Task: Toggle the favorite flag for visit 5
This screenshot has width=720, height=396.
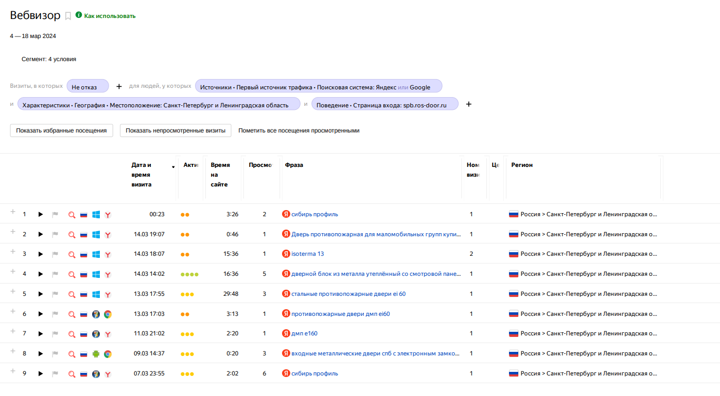Action: (x=55, y=294)
